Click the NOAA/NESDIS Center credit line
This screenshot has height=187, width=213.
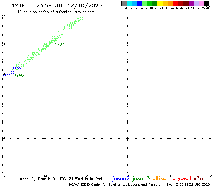pyautogui.click(x=116, y=185)
